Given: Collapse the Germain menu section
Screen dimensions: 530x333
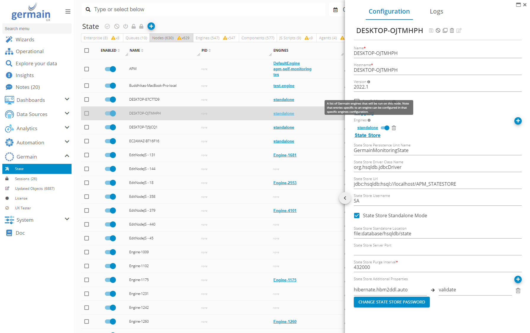Looking at the screenshot, I should click(x=67, y=156).
